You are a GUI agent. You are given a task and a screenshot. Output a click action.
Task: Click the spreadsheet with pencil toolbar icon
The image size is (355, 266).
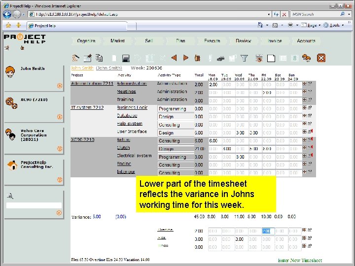click(87, 58)
